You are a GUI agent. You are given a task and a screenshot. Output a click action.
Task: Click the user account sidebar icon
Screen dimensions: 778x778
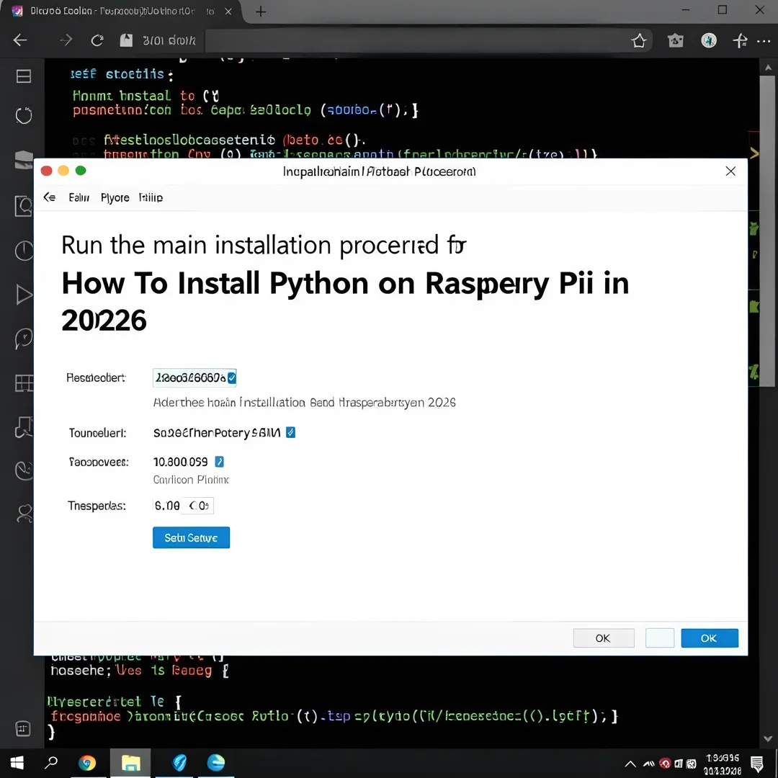pyautogui.click(x=24, y=514)
